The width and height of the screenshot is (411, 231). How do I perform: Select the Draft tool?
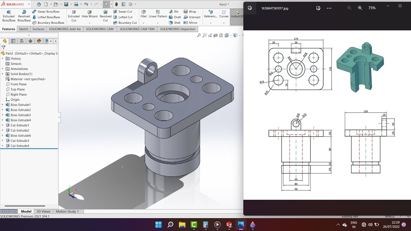(175, 17)
